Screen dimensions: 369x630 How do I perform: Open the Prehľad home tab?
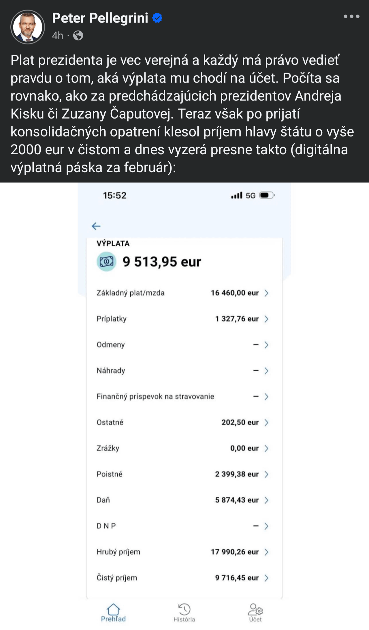113,613
